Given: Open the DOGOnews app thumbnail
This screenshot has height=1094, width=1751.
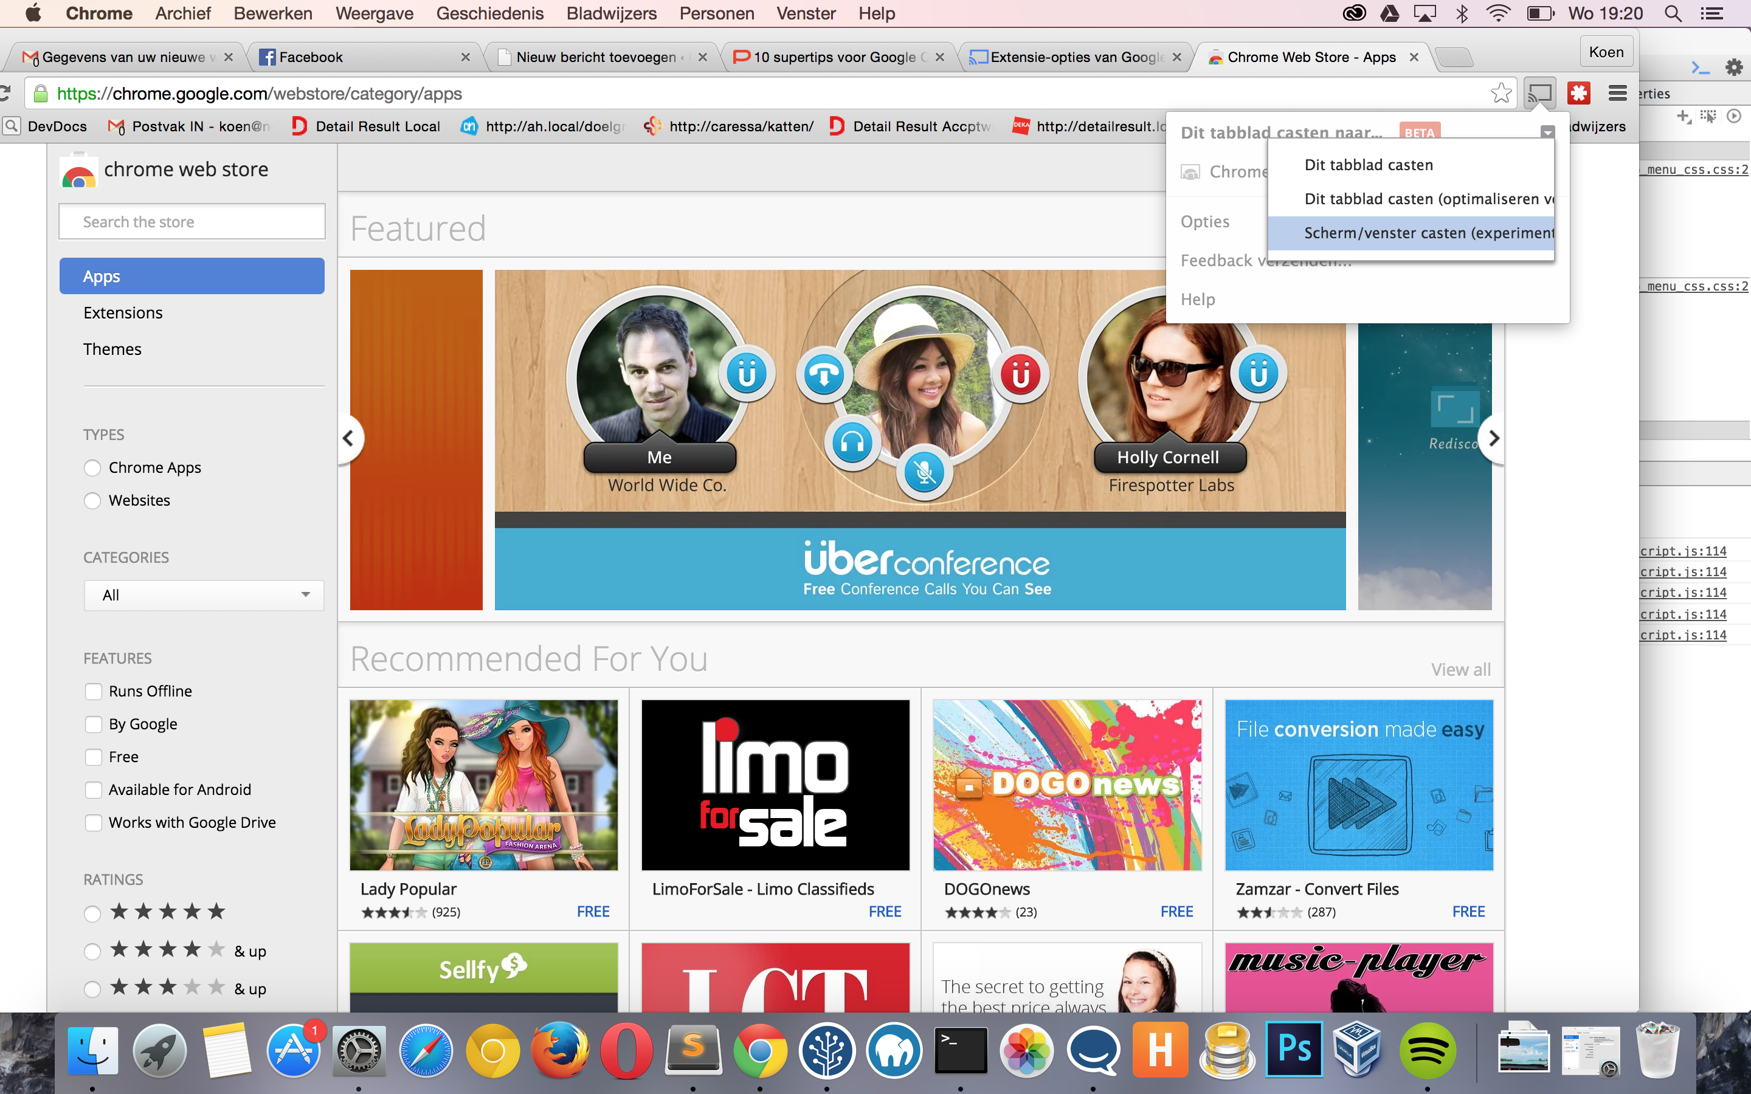Looking at the screenshot, I should pos(1066,785).
